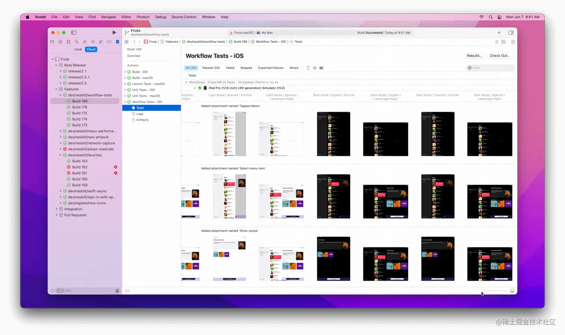Expand the Integration group
The image size is (565, 335).
(x=56, y=209)
